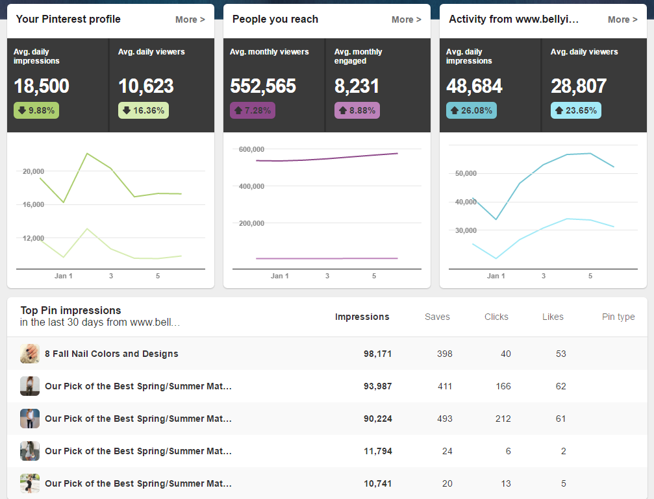Open '8 Fall Nail Colors and Designs' pin

click(x=111, y=354)
